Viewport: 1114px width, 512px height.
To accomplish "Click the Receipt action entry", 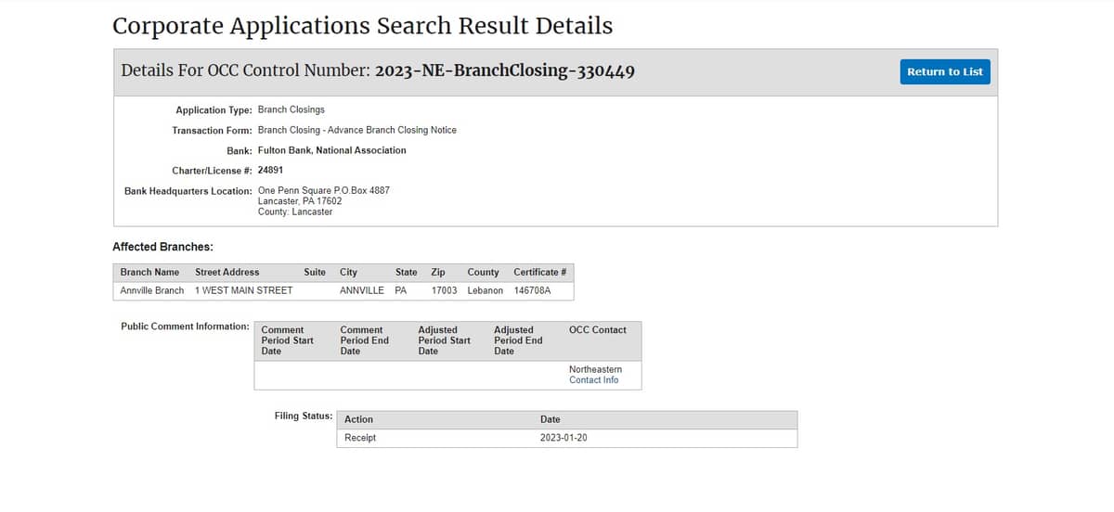I will [x=360, y=438].
